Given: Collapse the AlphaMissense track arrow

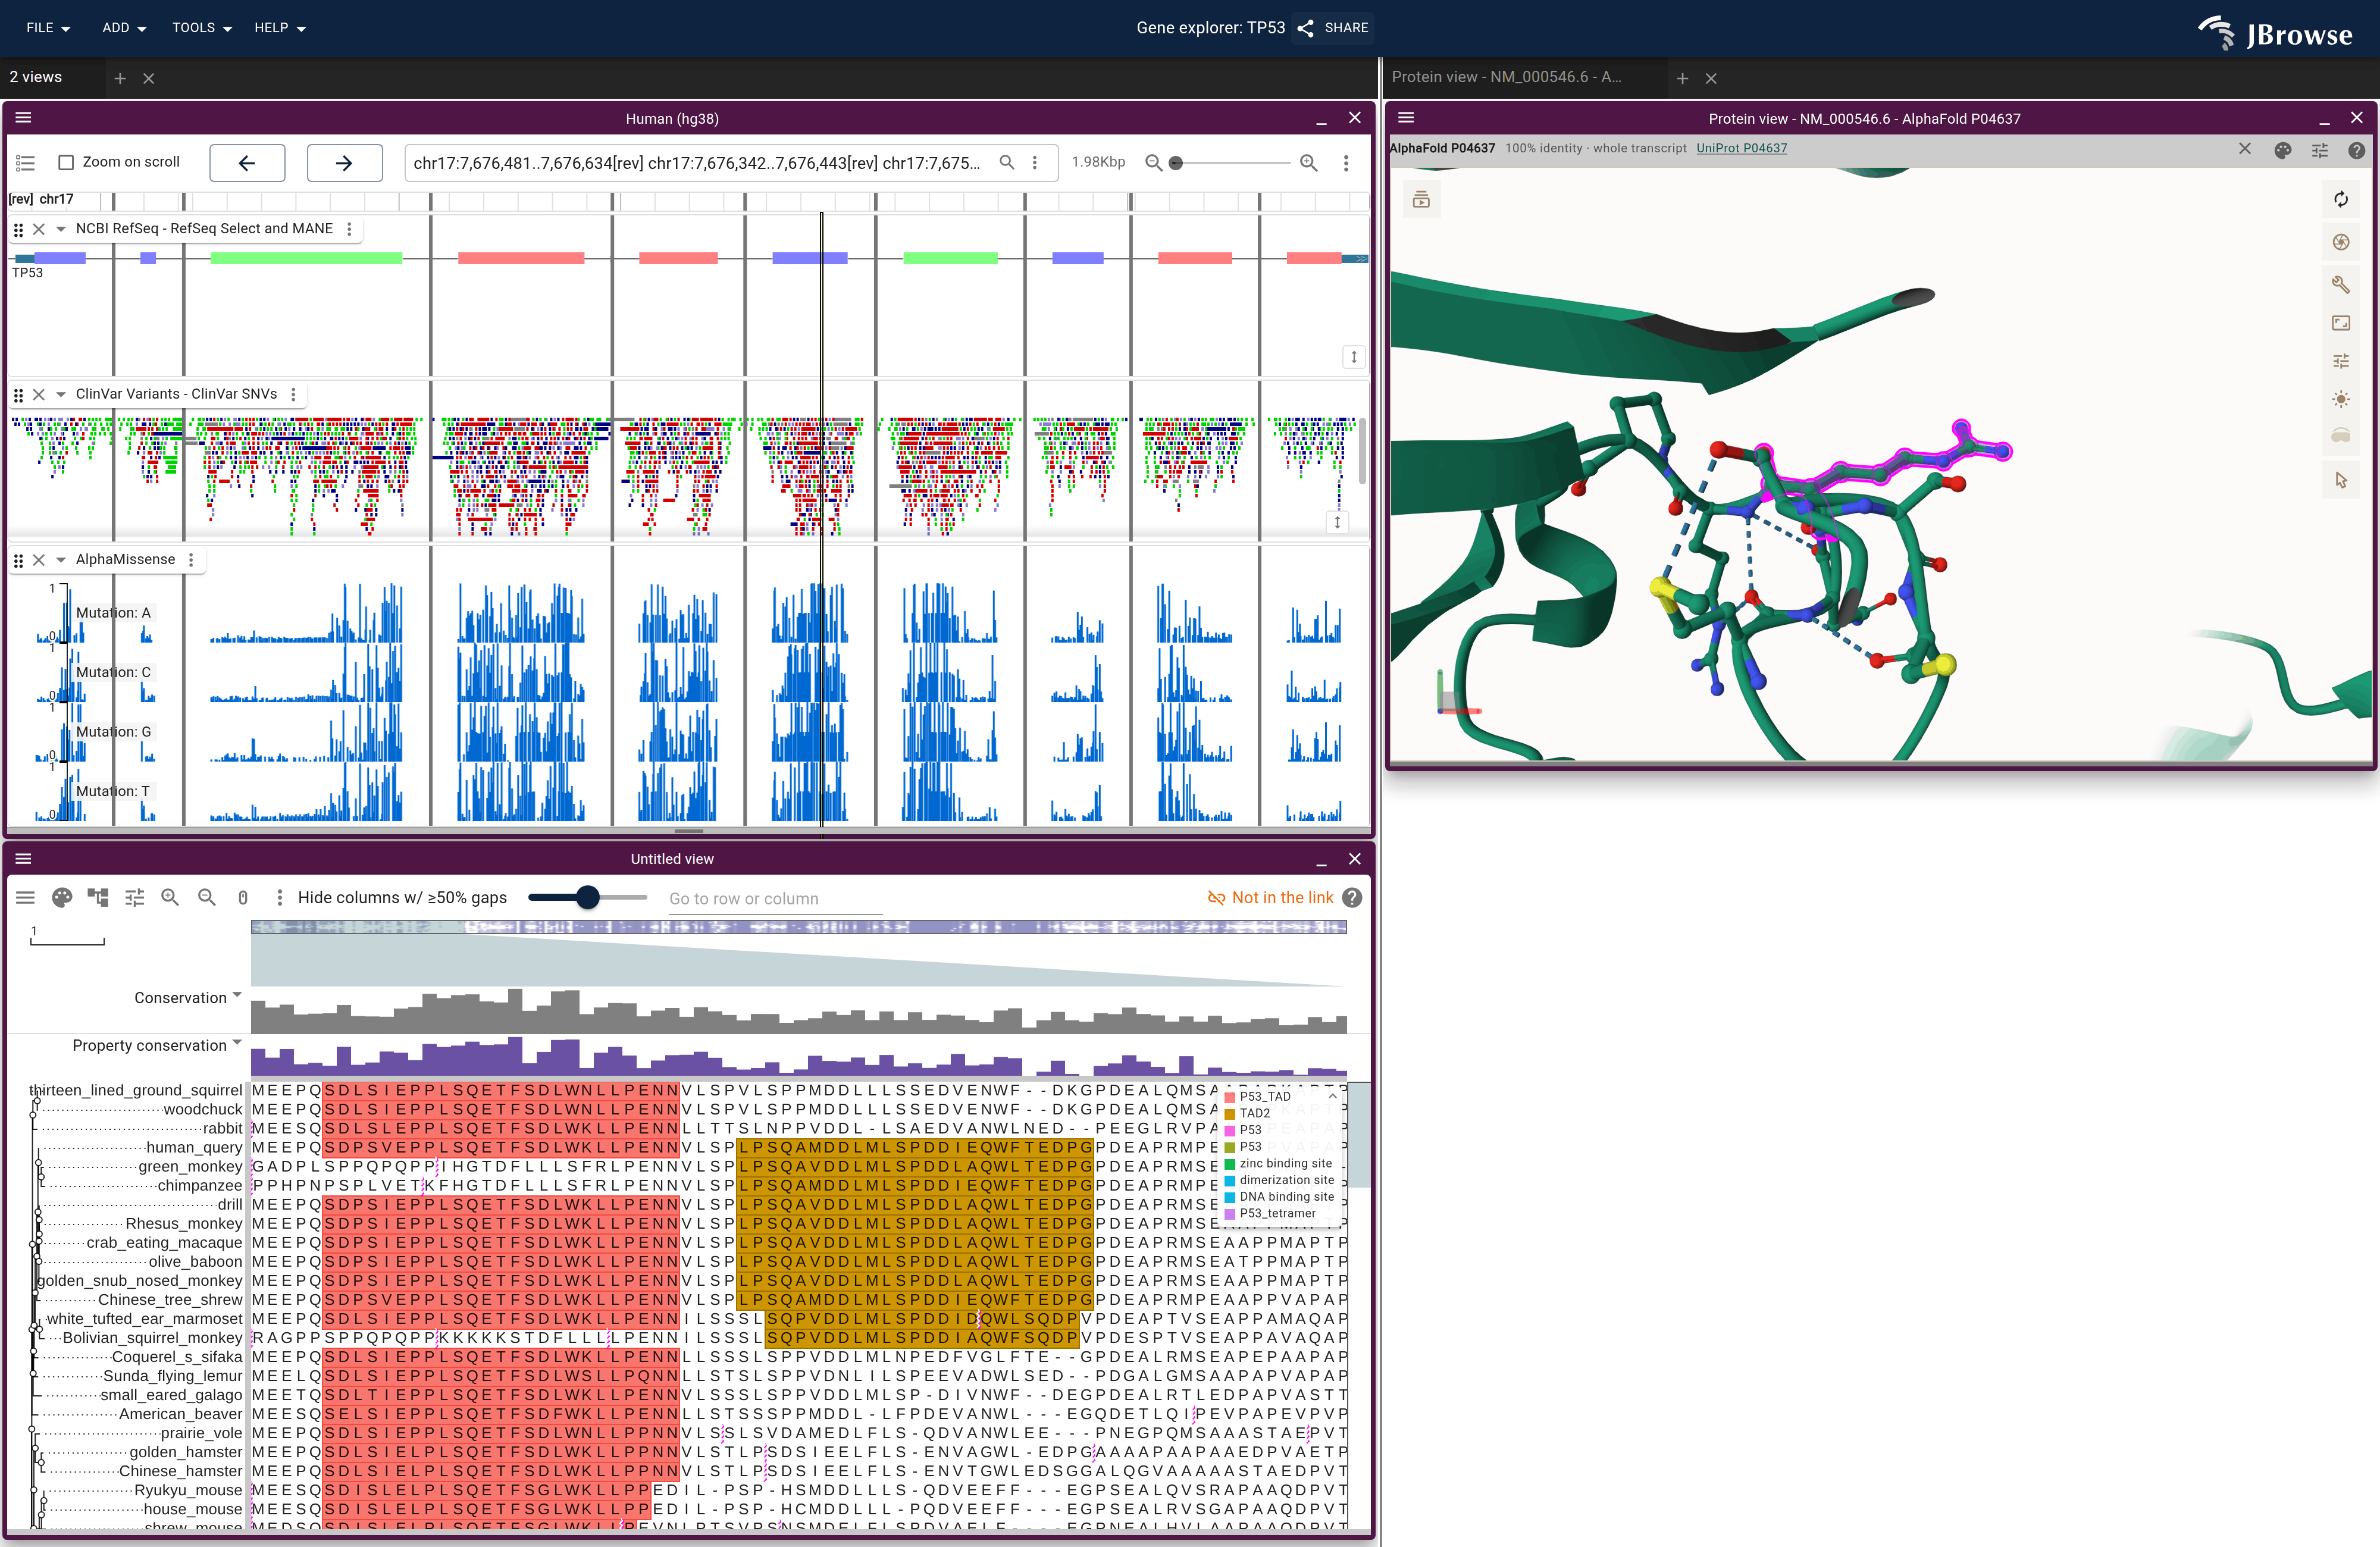Looking at the screenshot, I should (61, 560).
